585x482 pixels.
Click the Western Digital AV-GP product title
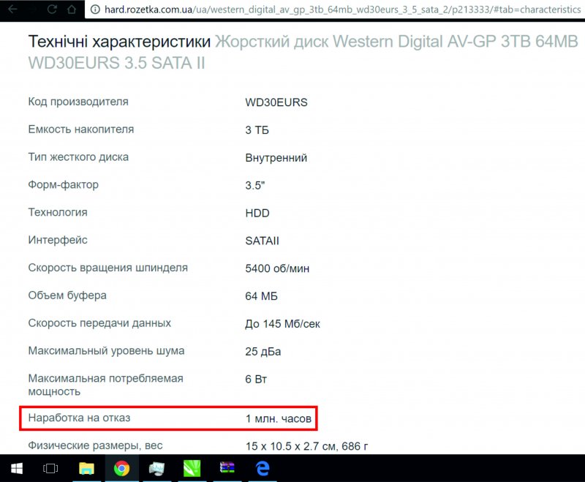coord(395,42)
